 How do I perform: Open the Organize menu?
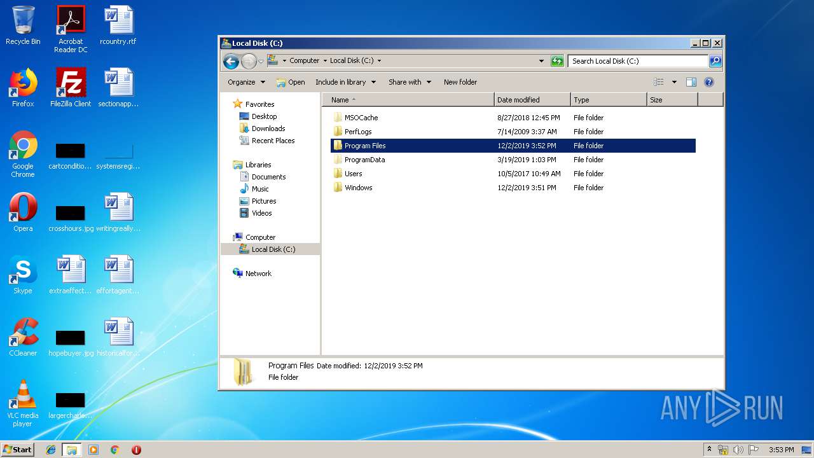[246, 82]
